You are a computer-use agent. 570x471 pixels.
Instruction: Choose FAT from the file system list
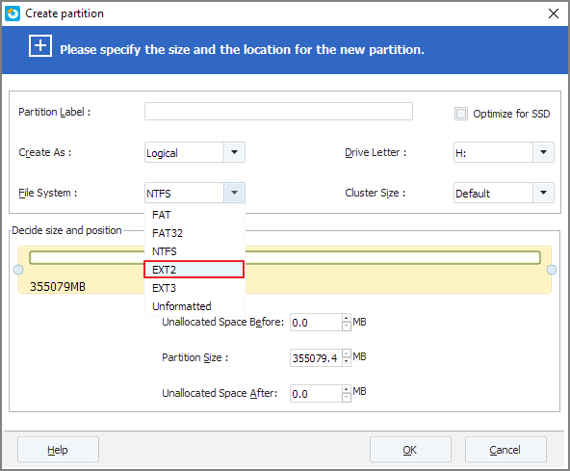(x=194, y=215)
